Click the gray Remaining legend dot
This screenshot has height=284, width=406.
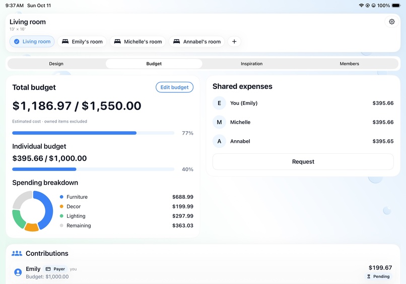pyautogui.click(x=61, y=225)
